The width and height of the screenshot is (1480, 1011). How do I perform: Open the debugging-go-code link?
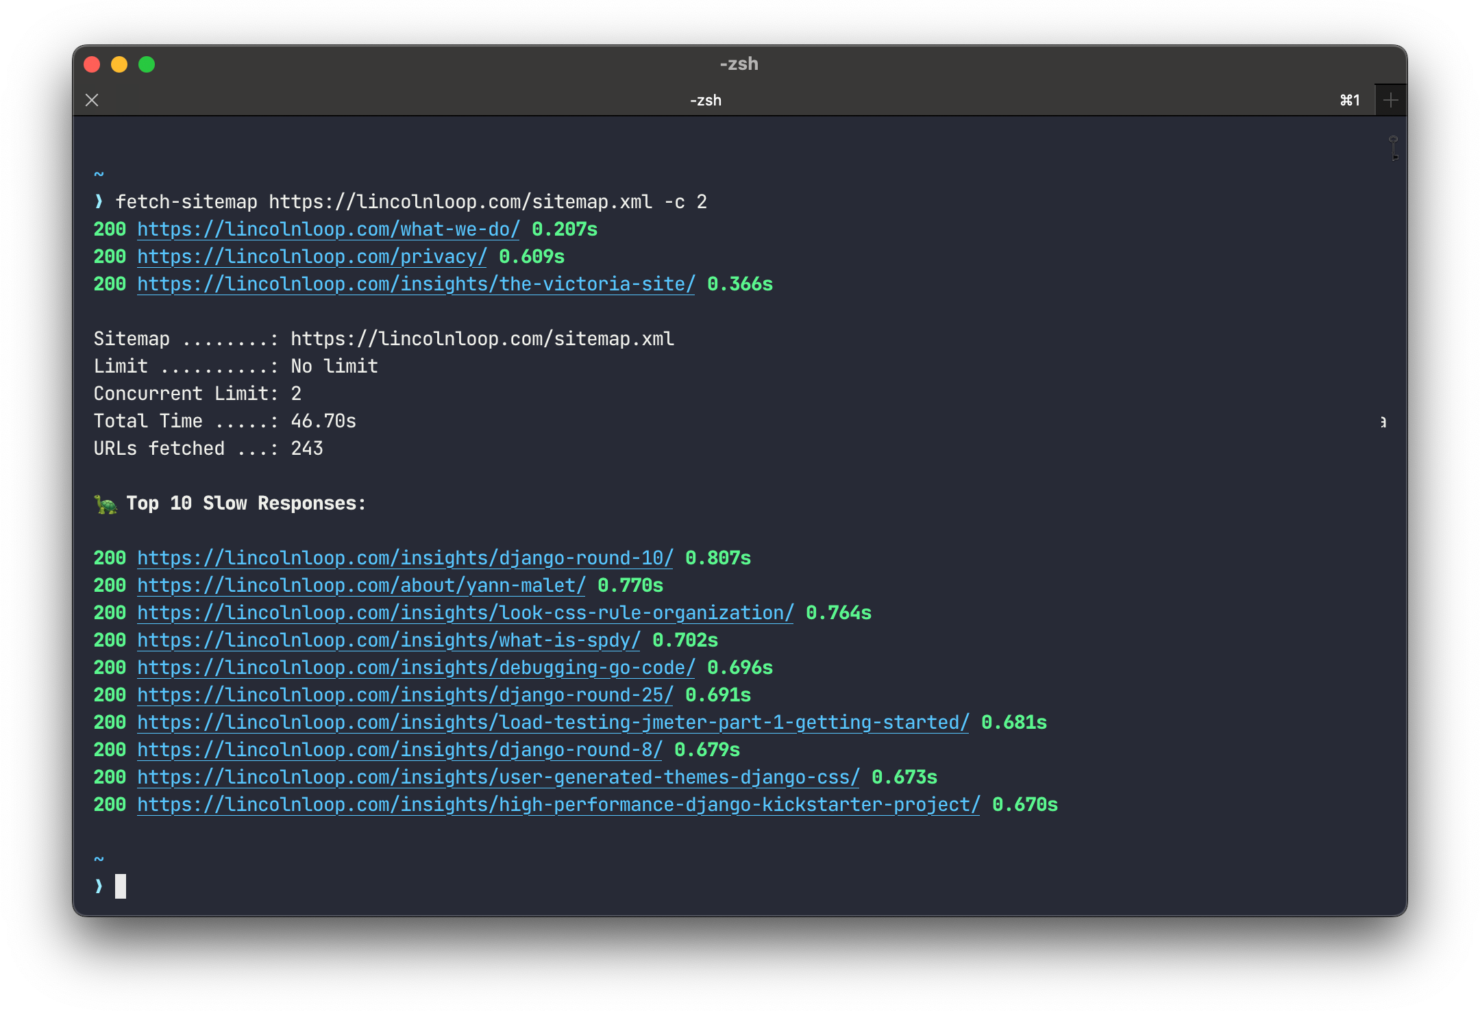pyautogui.click(x=416, y=668)
